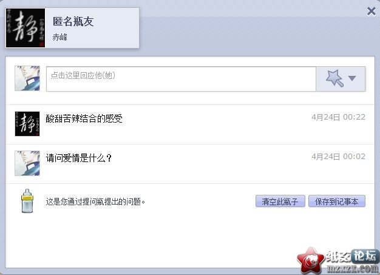This screenshot has width=380, height=275.
Task: Click the 静 avatar beside the 酸甜苦辣 reply
Action: pos(27,124)
